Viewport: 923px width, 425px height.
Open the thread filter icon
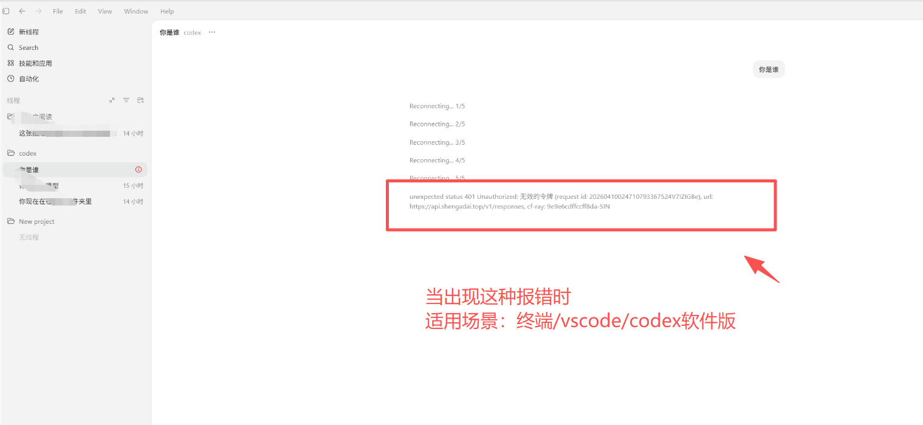(x=126, y=100)
